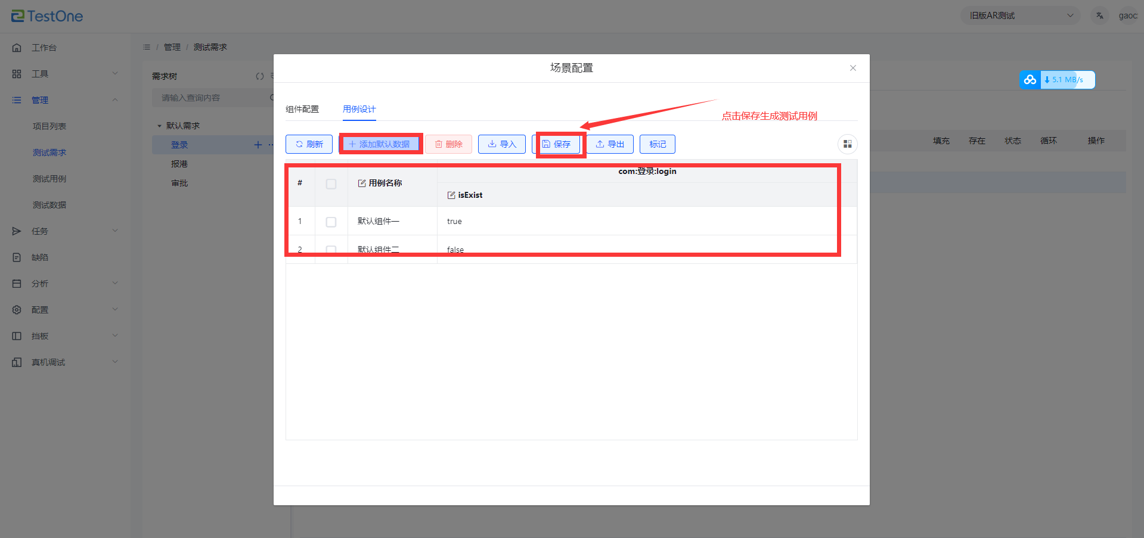Screen dimensions: 1144x538
Task: Check the box for row 默认组件二
Action: tap(331, 250)
